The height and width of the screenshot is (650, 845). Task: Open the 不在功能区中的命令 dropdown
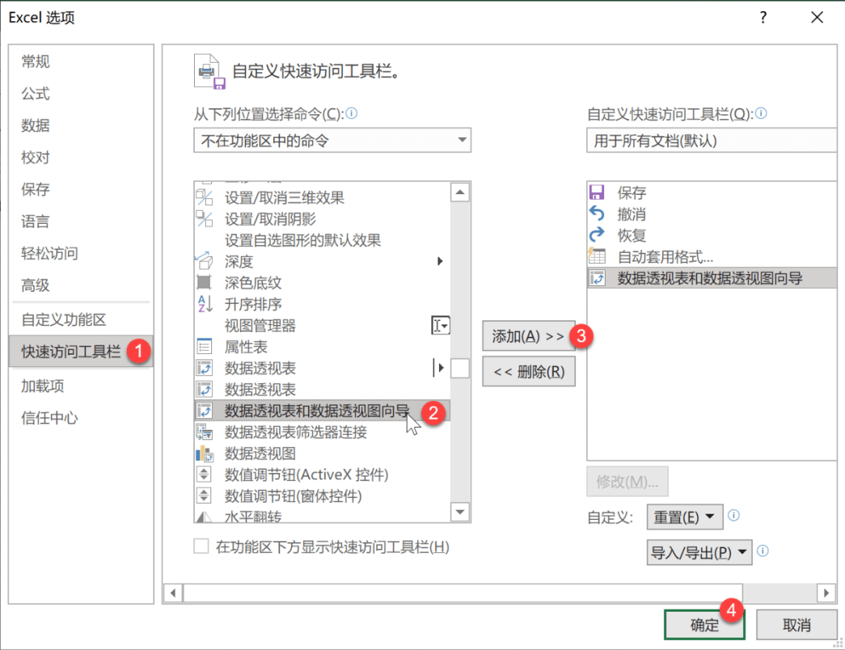click(x=332, y=140)
